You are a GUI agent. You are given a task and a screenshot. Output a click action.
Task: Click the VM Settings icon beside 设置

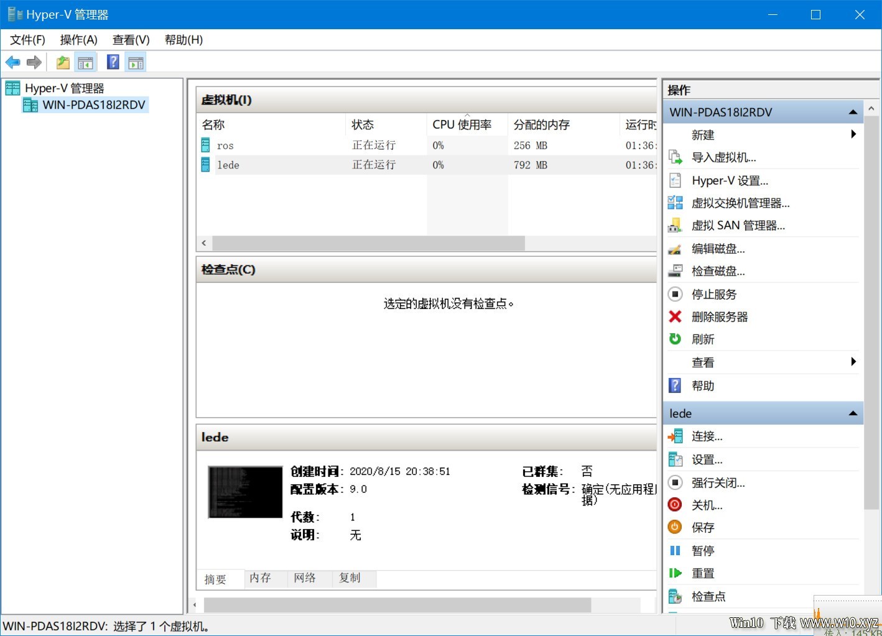(675, 459)
